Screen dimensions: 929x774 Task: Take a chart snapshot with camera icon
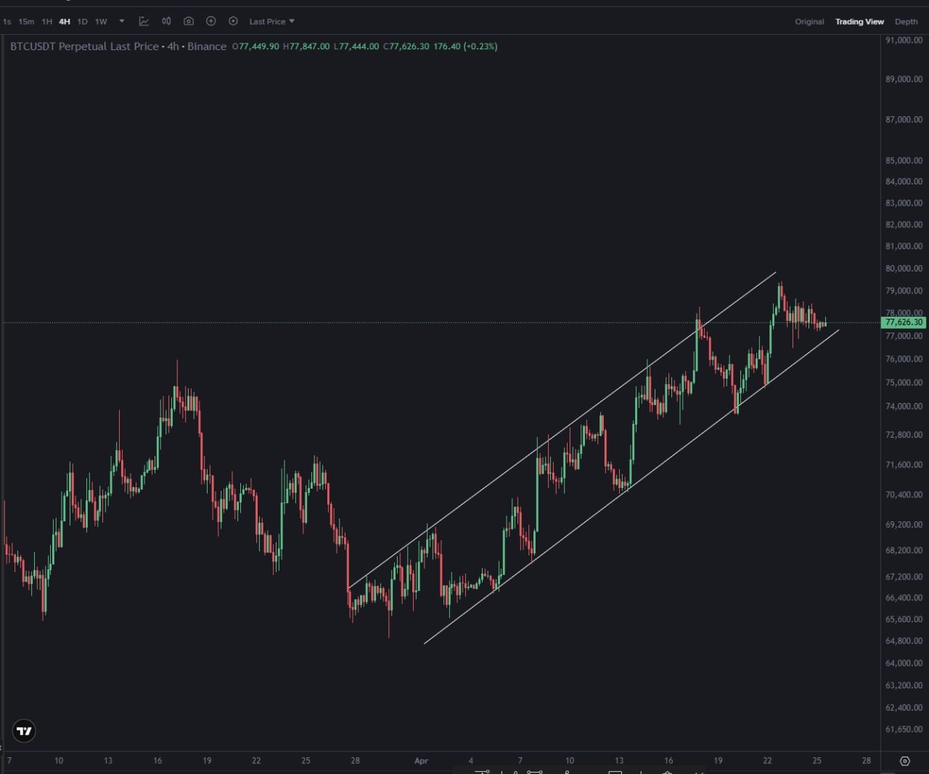pos(189,21)
